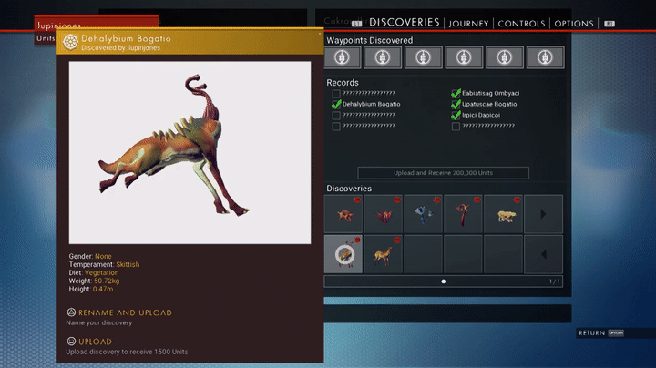The image size is (656, 368).
Task: Click the Diet: Vegetation value
Action: point(102,272)
